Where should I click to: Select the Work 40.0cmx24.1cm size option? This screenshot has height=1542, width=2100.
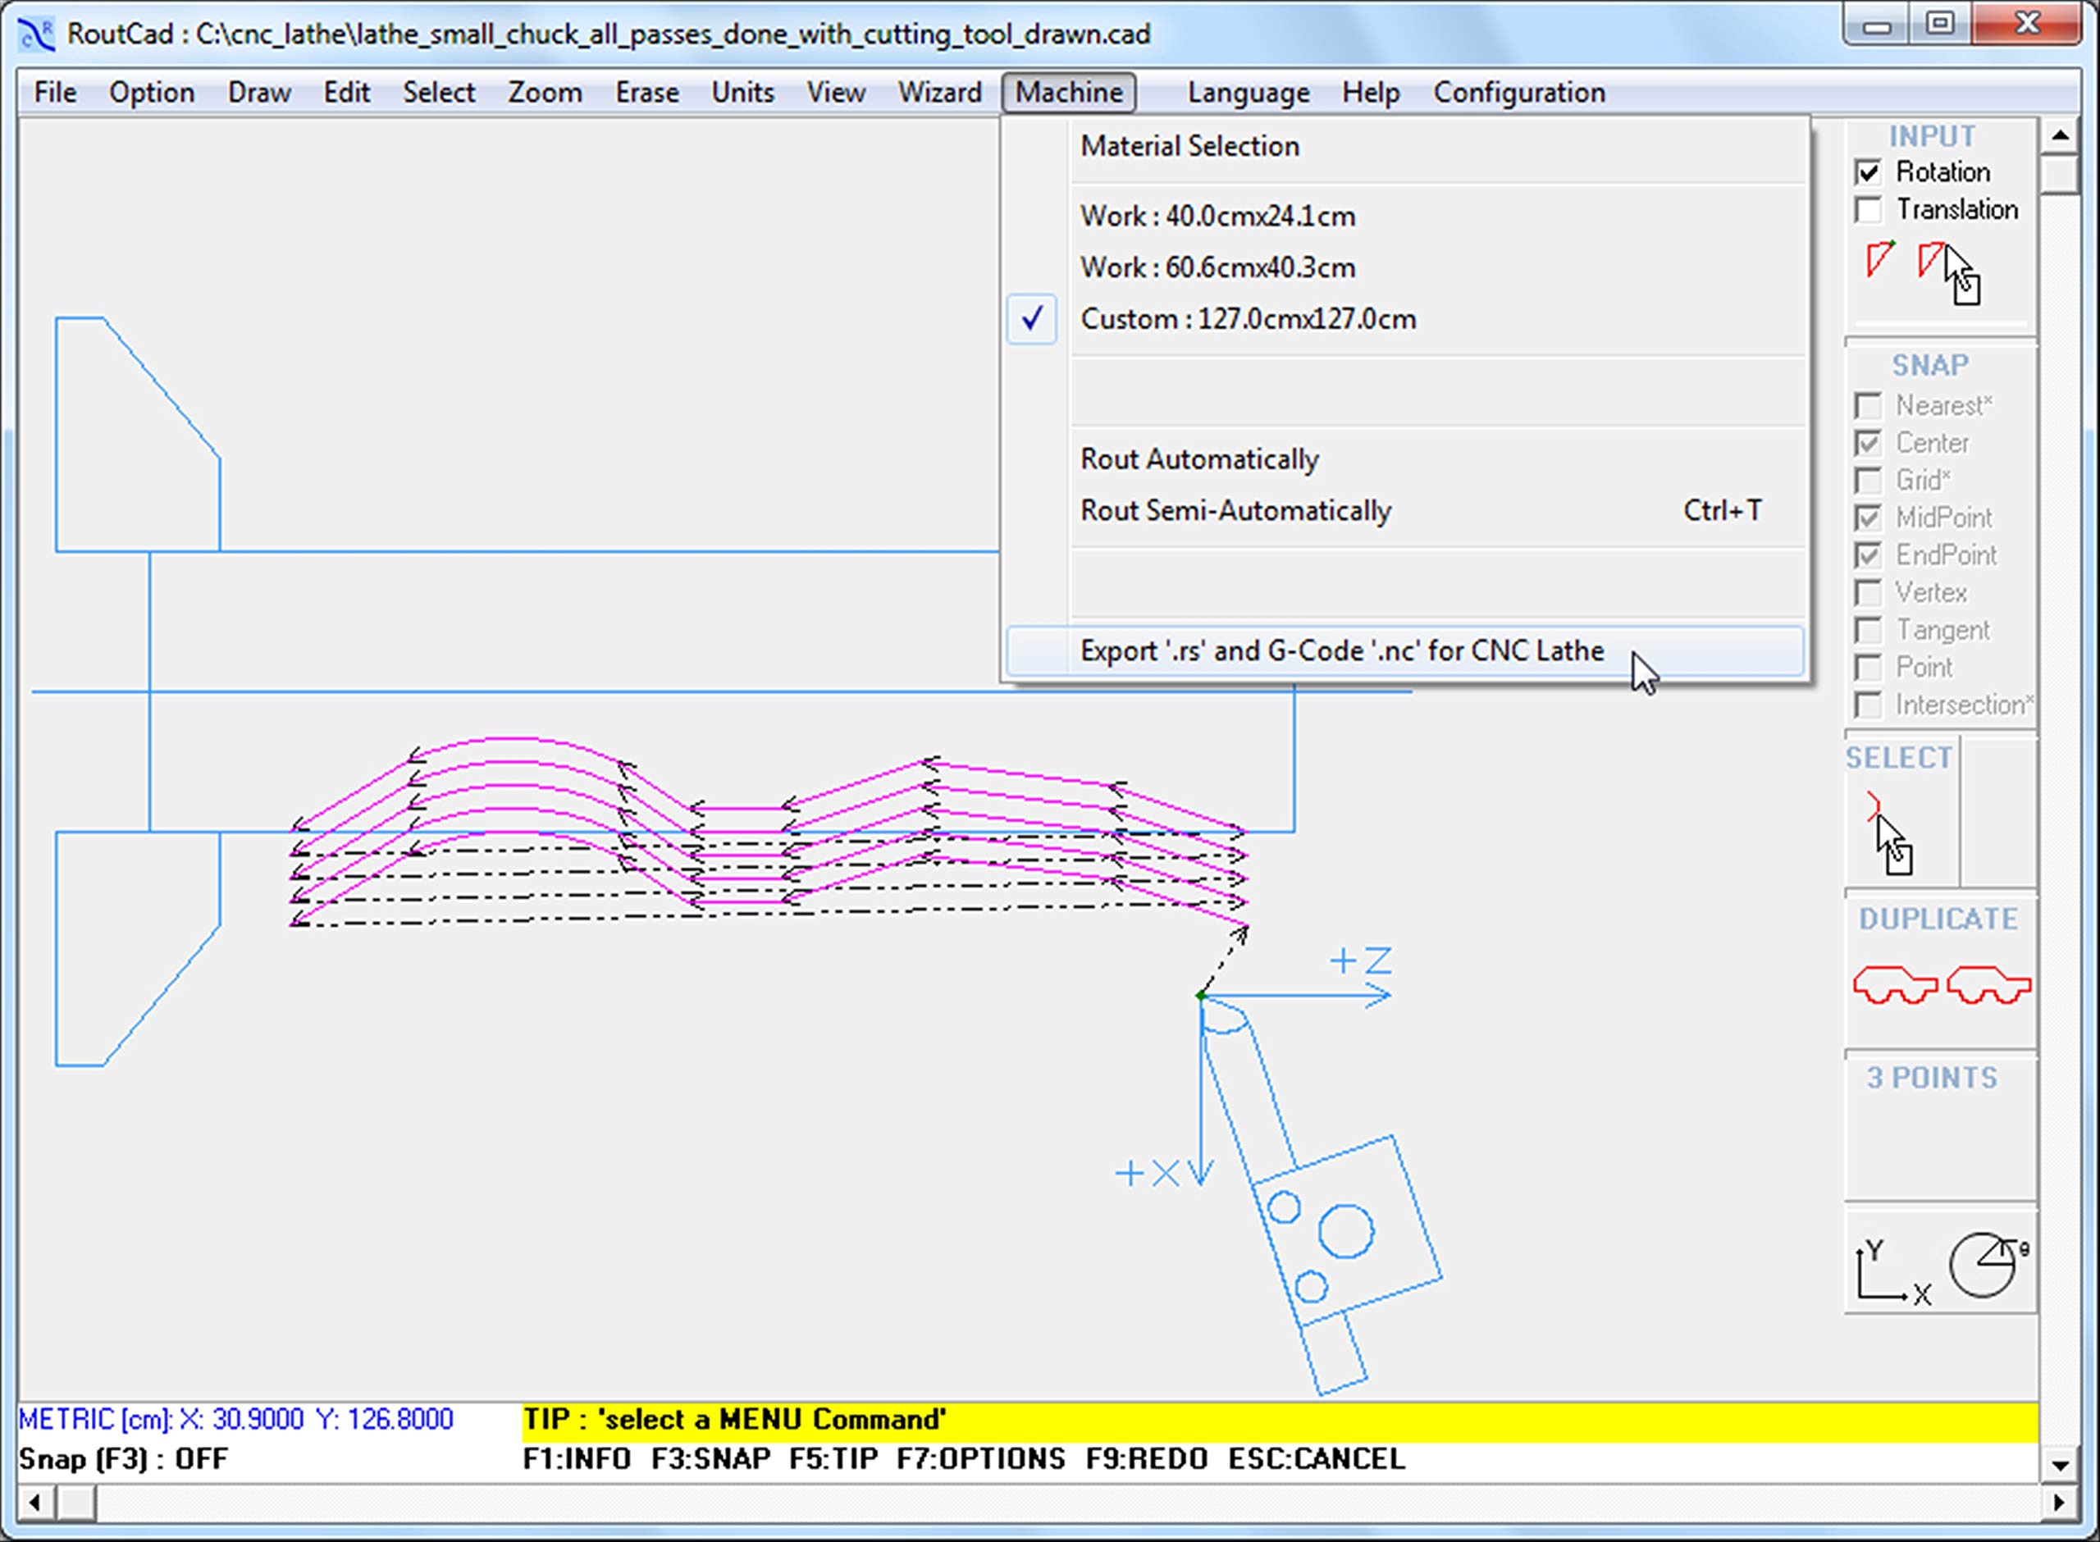tap(1218, 216)
